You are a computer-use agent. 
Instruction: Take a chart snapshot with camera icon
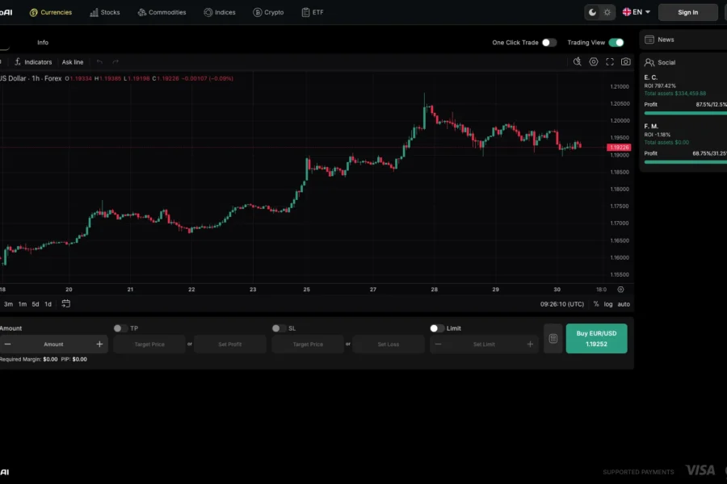[626, 61]
